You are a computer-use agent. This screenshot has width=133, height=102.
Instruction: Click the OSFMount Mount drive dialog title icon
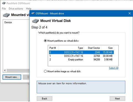tap(33, 14)
